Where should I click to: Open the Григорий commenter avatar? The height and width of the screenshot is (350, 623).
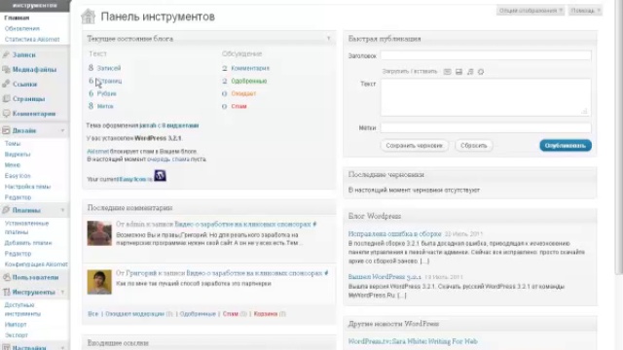click(99, 282)
